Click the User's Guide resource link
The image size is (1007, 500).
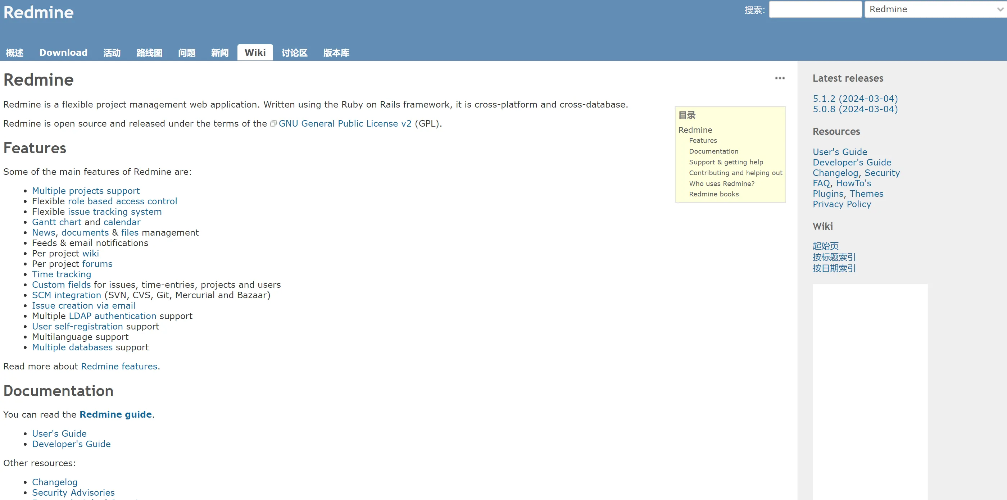pos(839,151)
